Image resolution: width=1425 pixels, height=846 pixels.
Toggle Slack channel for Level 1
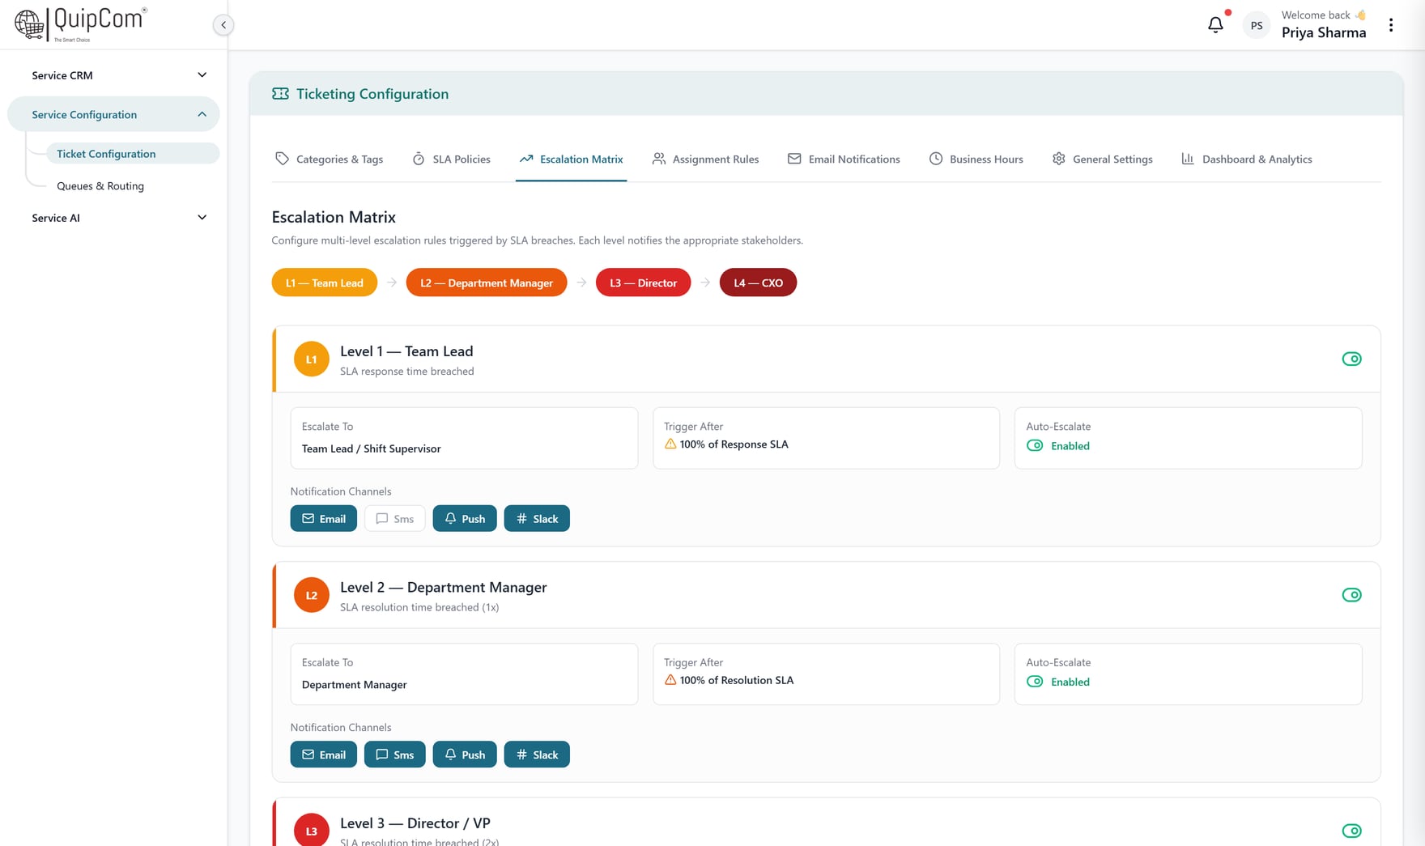coord(537,518)
